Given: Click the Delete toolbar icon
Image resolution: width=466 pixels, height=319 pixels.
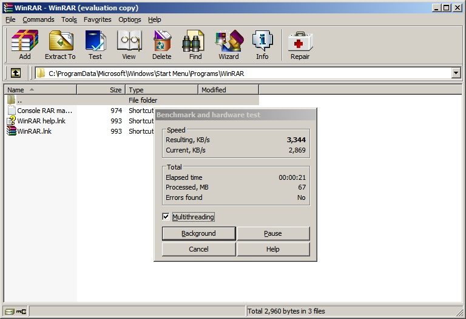Looking at the screenshot, I should [162, 41].
